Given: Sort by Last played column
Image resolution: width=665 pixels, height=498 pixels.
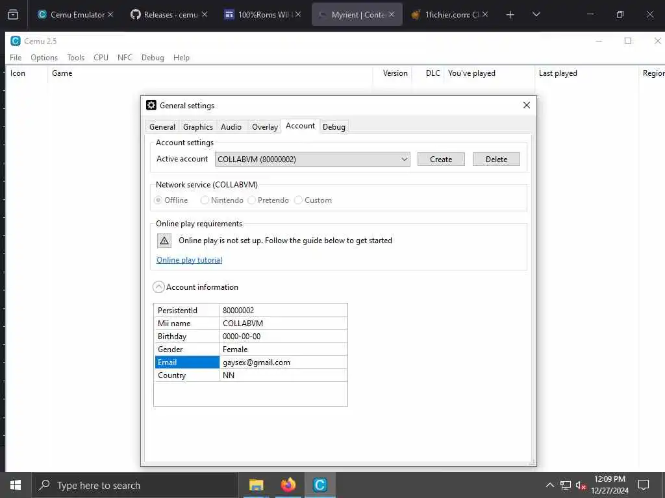Looking at the screenshot, I should (586, 73).
